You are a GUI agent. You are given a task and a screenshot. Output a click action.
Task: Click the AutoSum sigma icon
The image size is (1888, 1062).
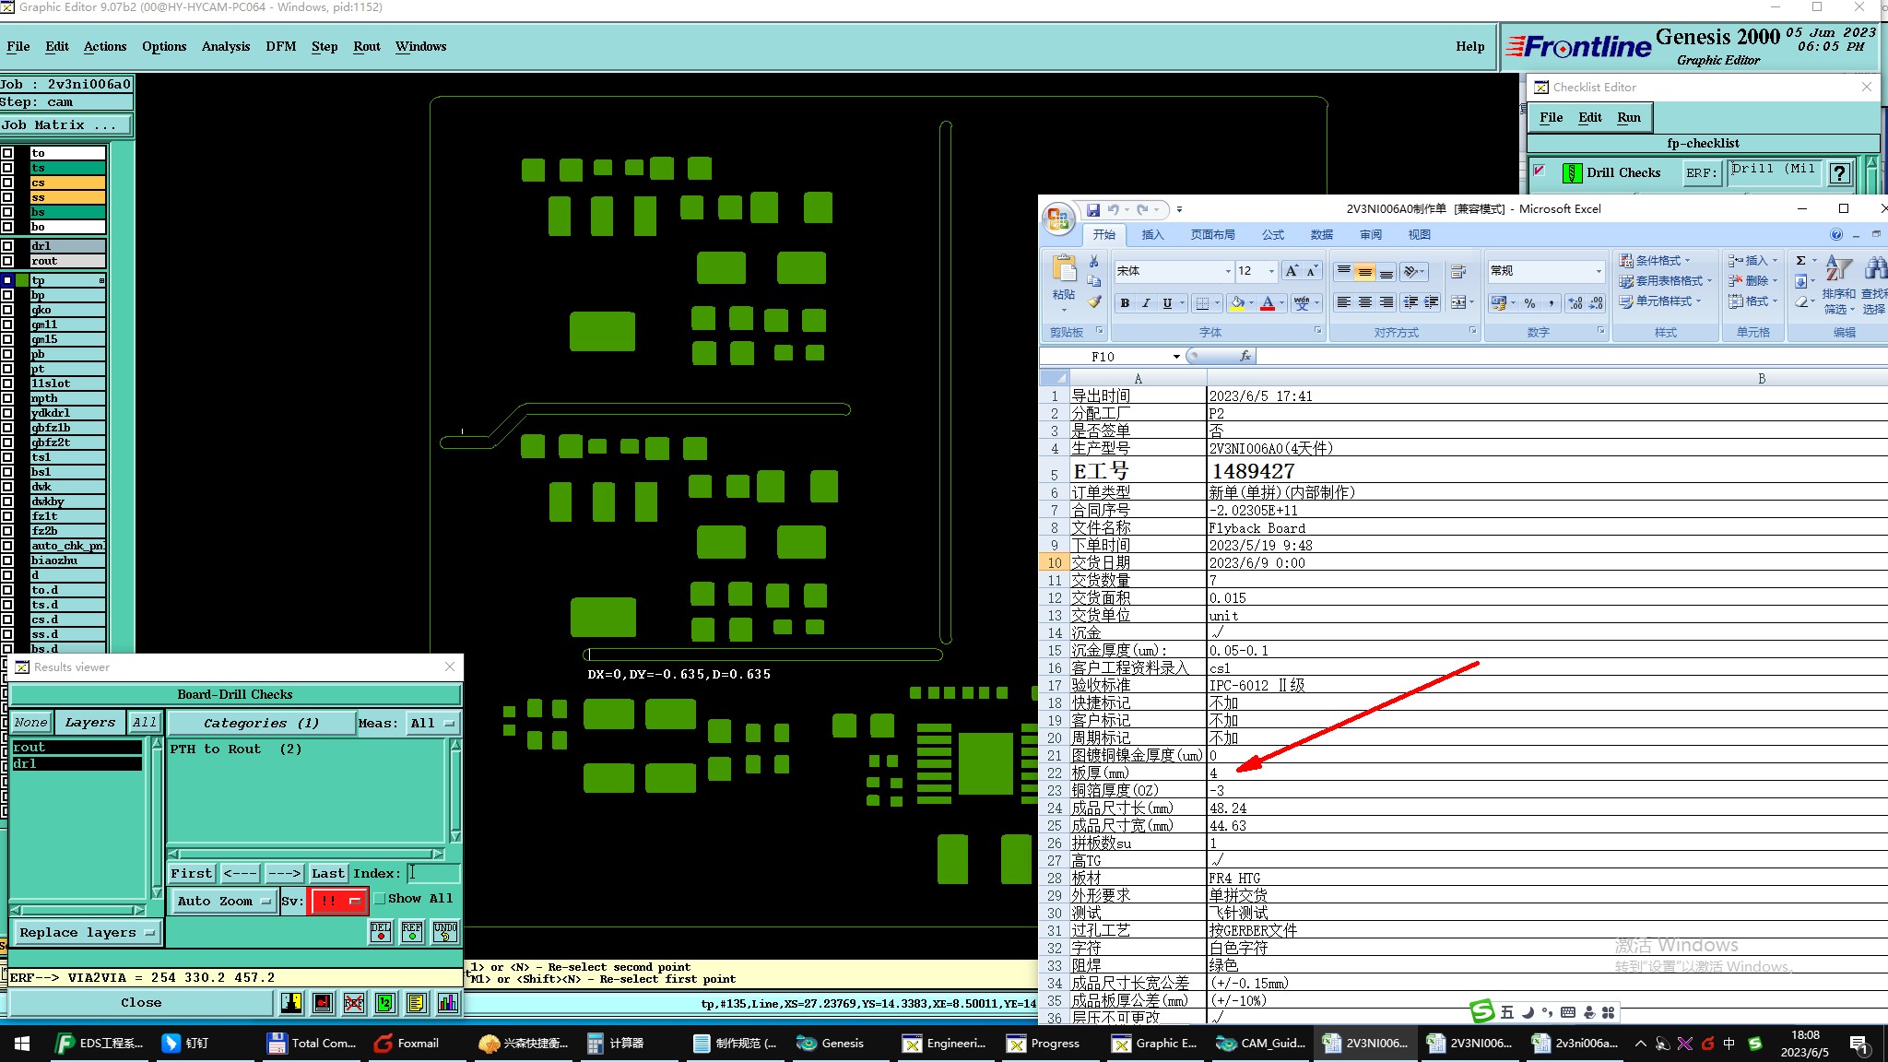pos(1800,261)
